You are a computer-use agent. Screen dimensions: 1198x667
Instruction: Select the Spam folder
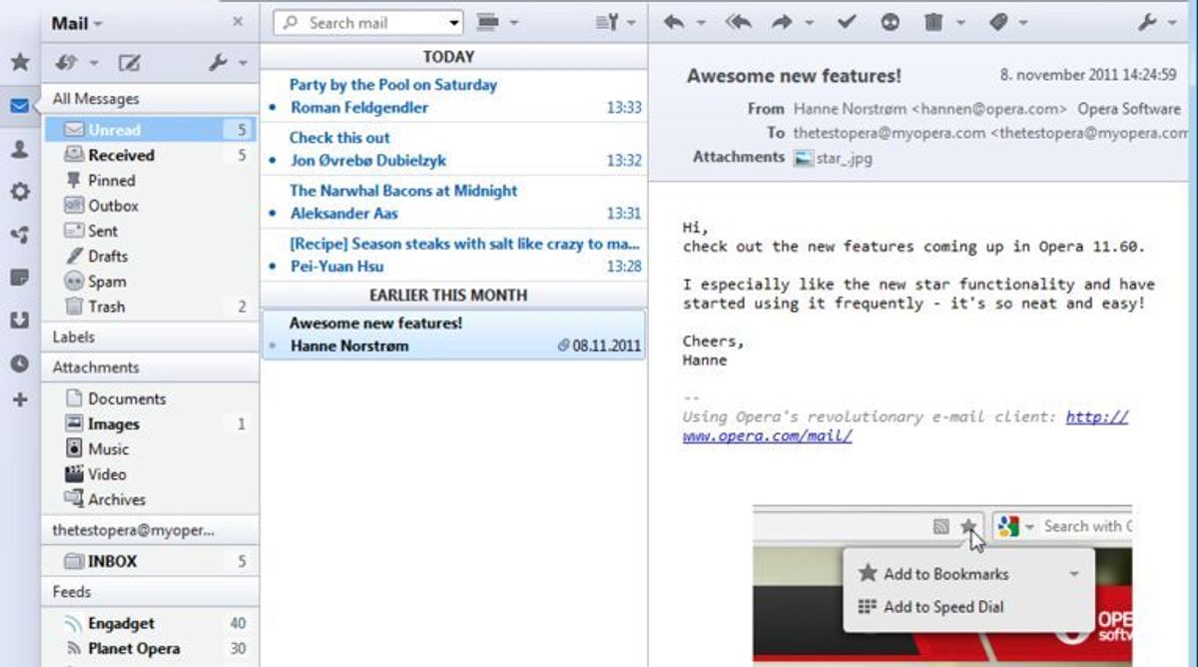(151, 282)
